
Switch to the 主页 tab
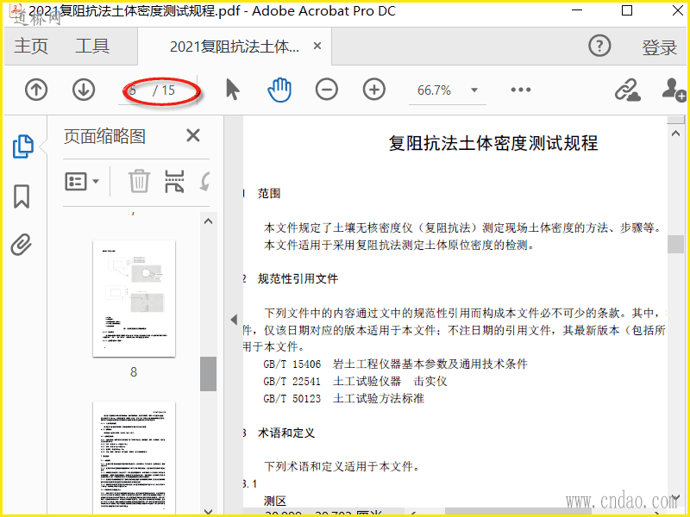click(x=31, y=46)
